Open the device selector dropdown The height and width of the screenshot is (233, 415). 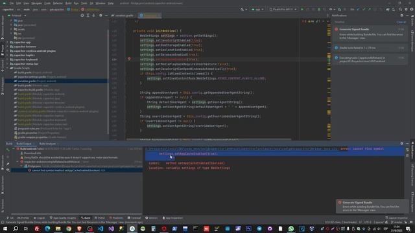(283, 9)
